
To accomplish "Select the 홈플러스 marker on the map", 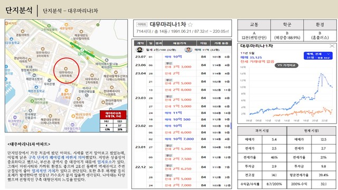I will 67,90.
